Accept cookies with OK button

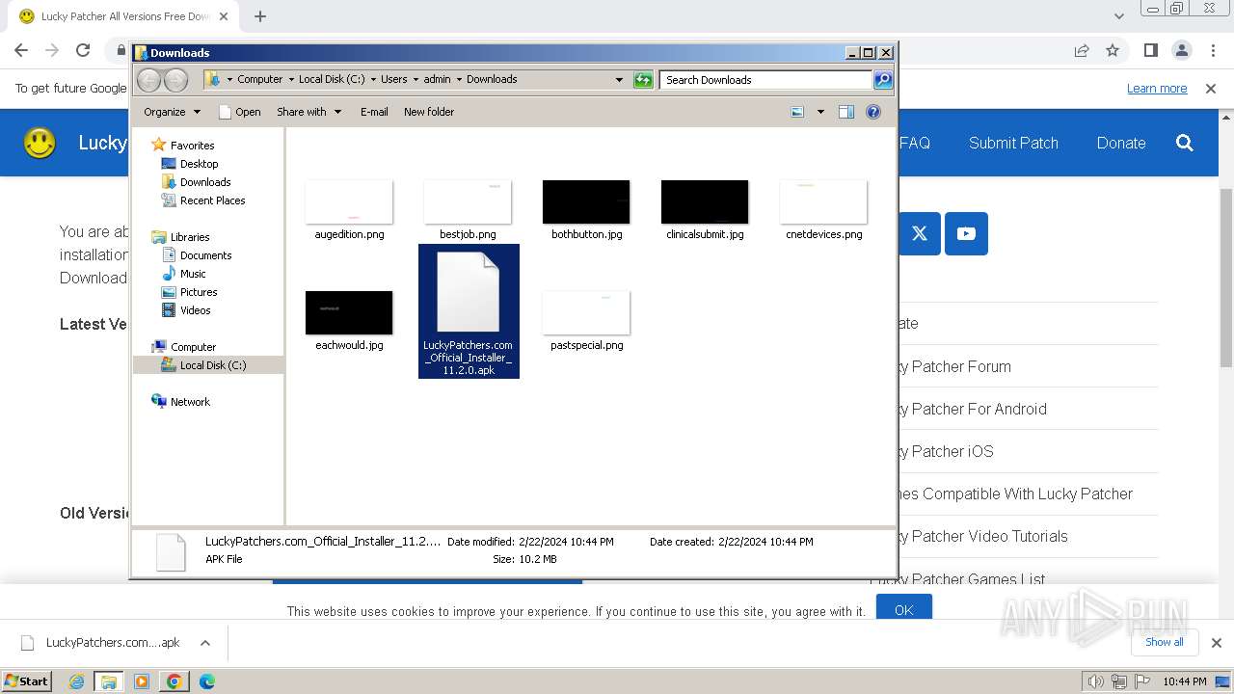click(903, 609)
